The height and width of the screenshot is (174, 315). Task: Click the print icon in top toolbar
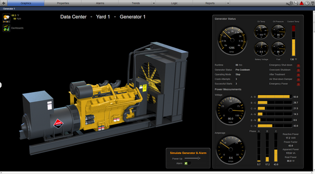pos(296,3)
